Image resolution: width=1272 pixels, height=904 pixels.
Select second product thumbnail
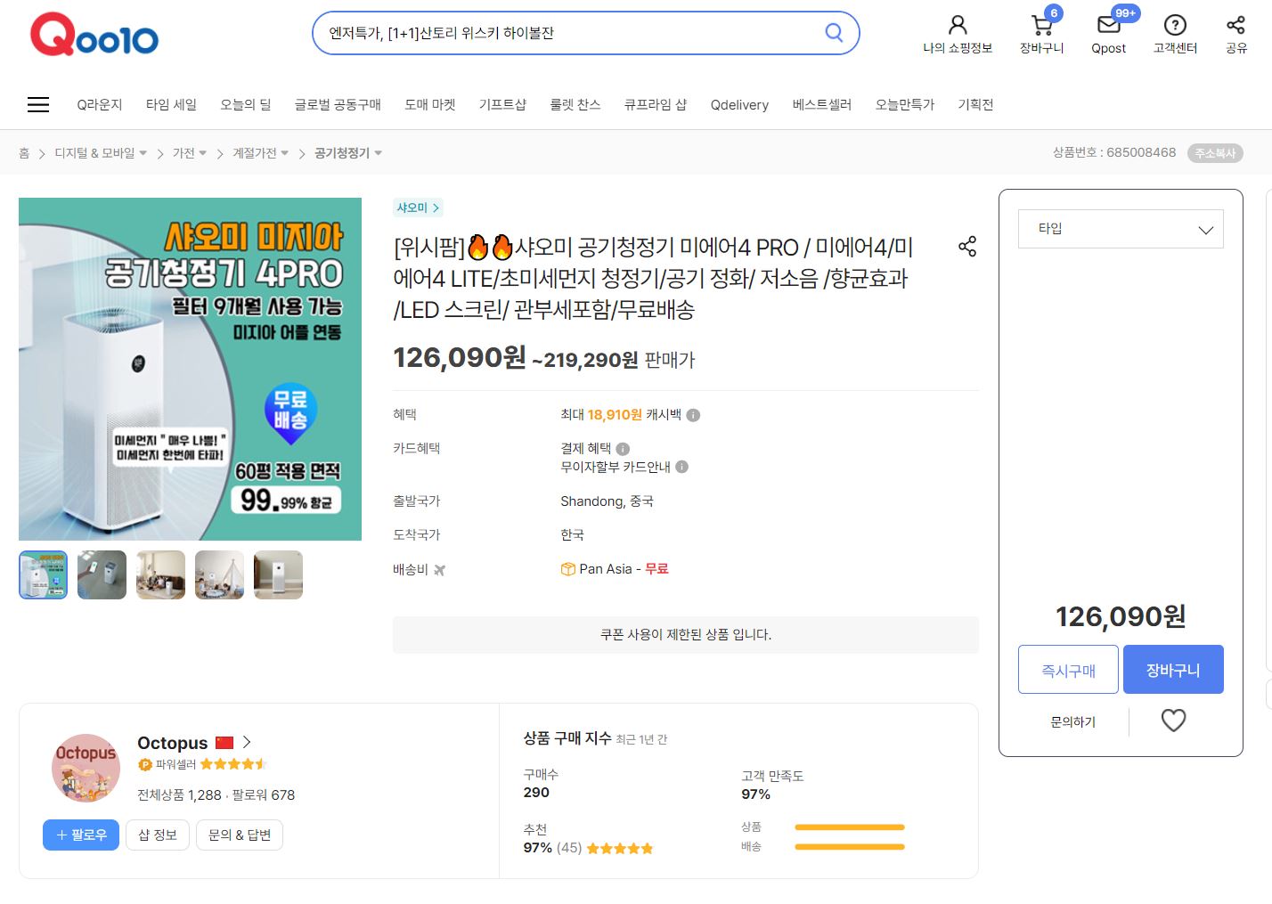pos(102,574)
